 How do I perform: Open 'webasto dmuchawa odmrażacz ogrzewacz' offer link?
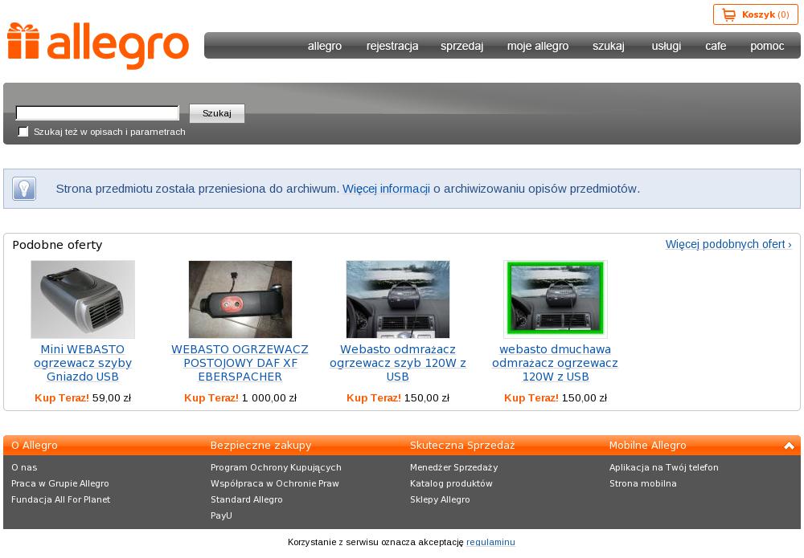tap(556, 363)
